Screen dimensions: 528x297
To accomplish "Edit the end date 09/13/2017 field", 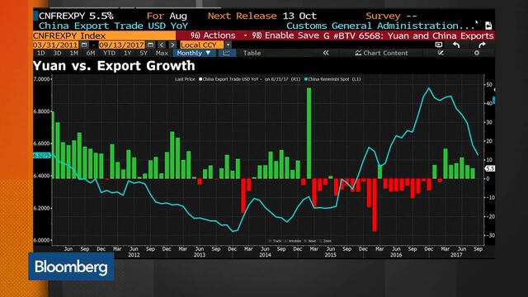I will [x=122, y=45].
